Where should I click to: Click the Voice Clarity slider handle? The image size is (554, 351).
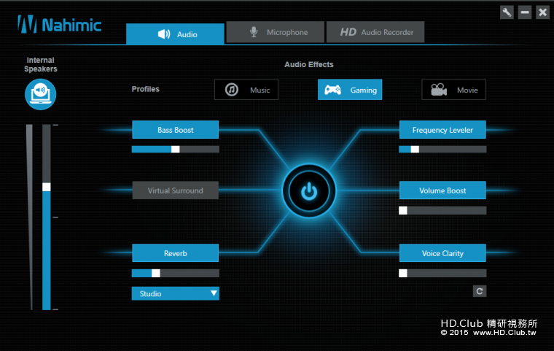coord(403,273)
